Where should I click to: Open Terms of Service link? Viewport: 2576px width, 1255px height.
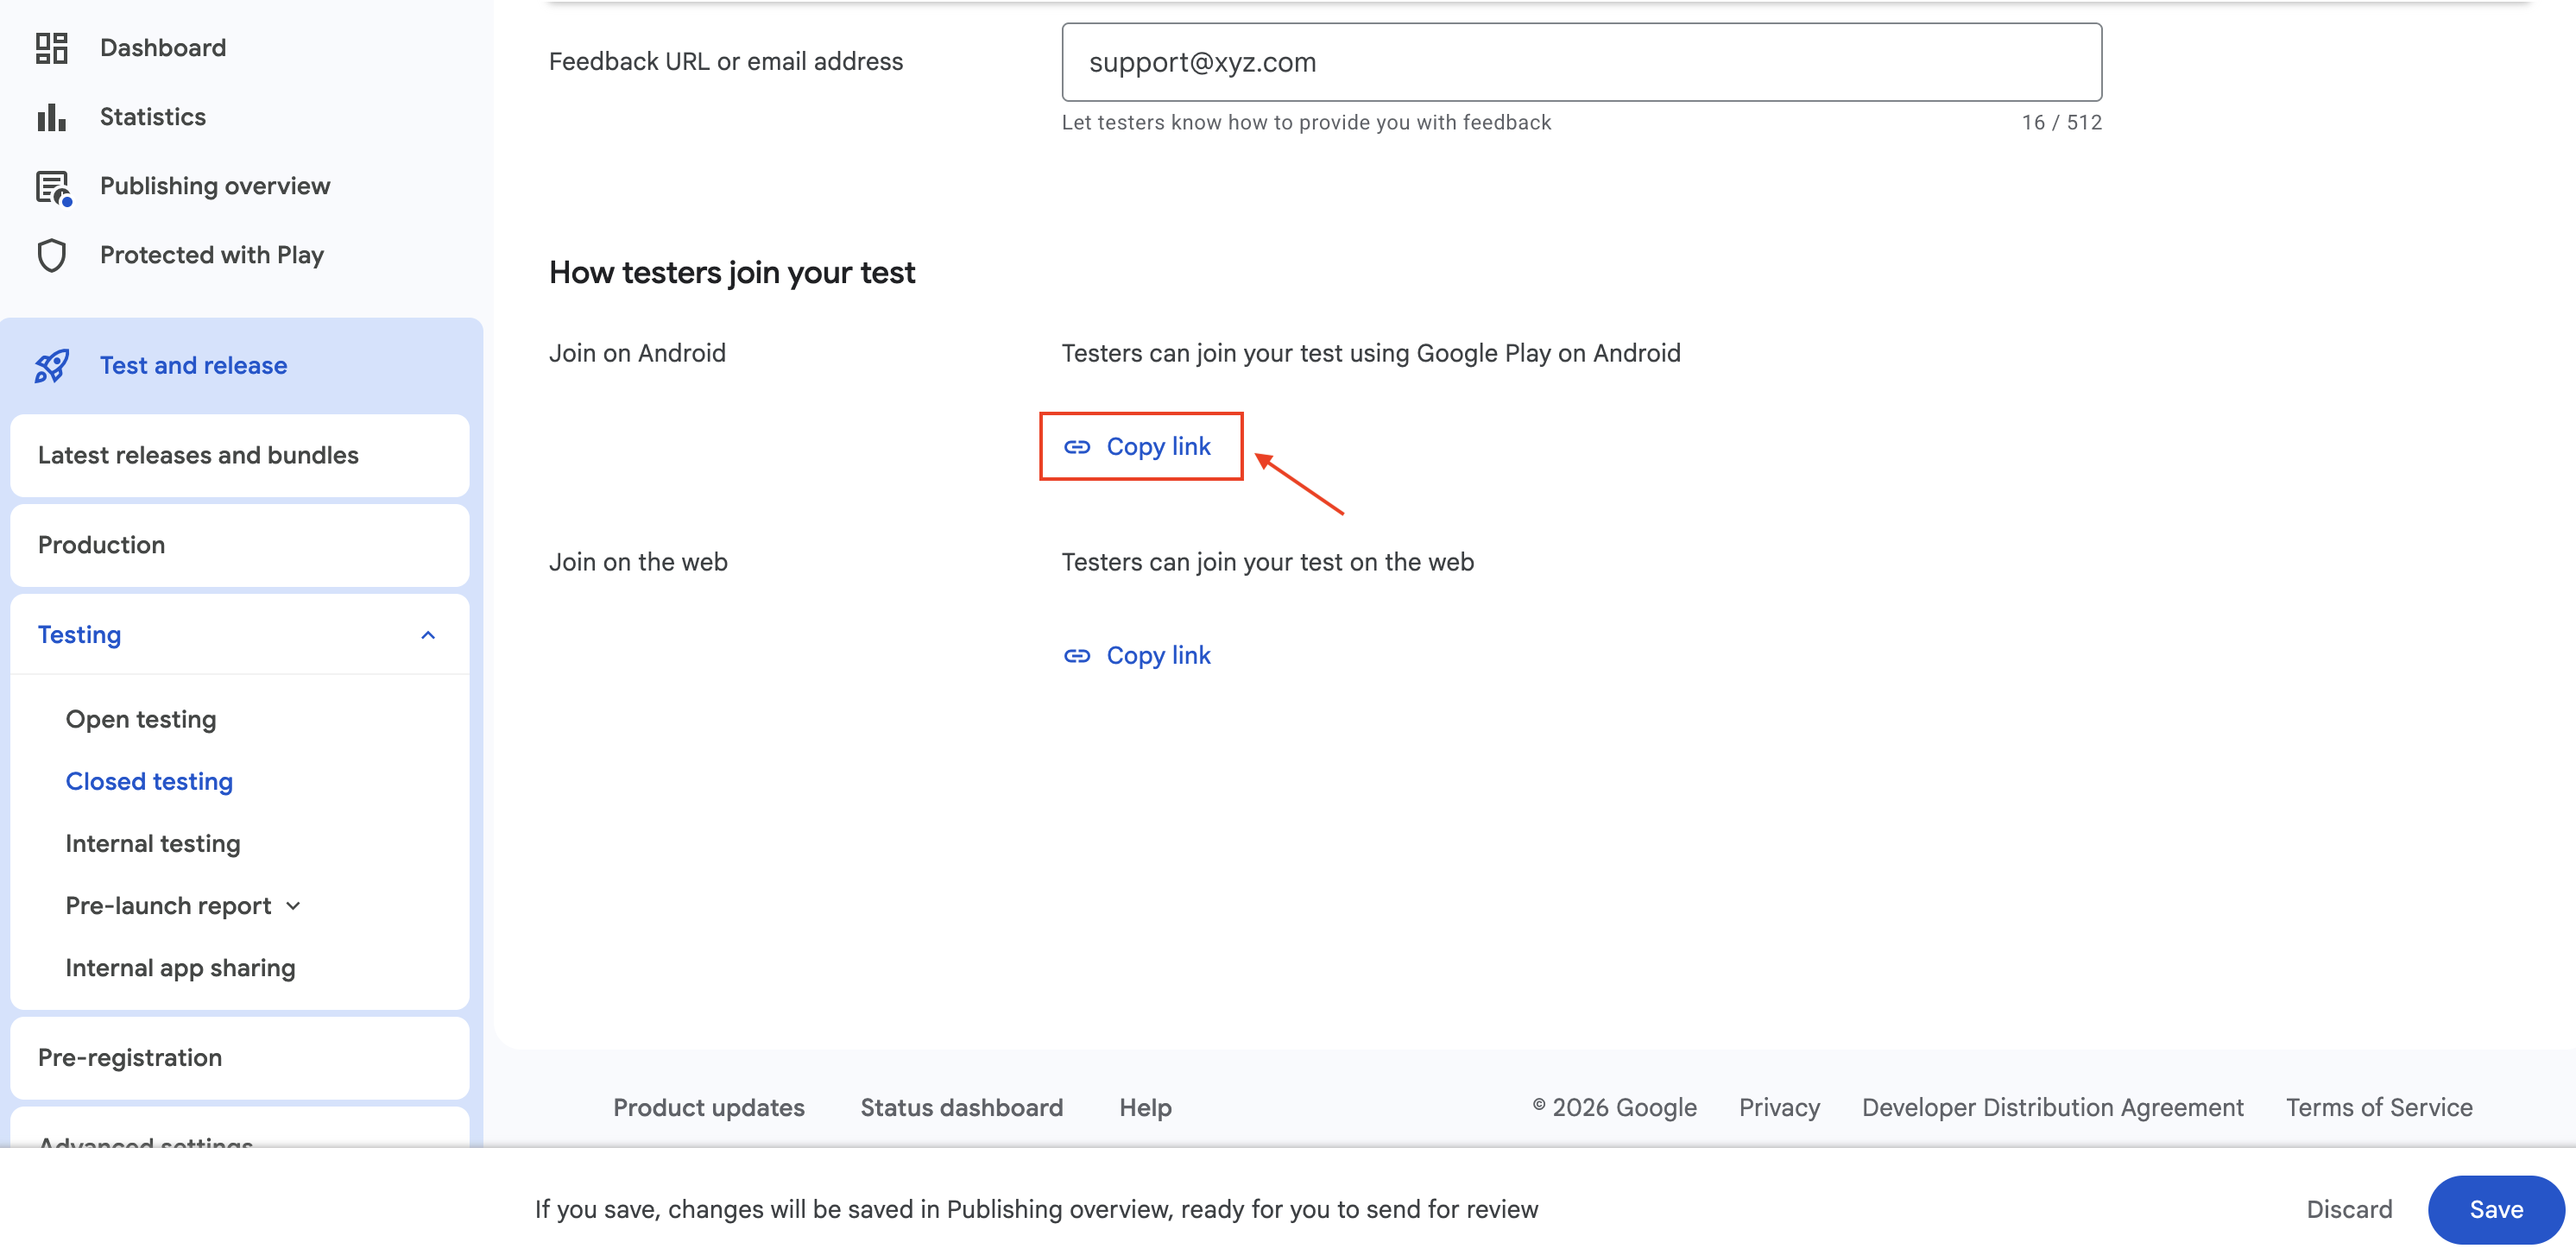click(2379, 1108)
